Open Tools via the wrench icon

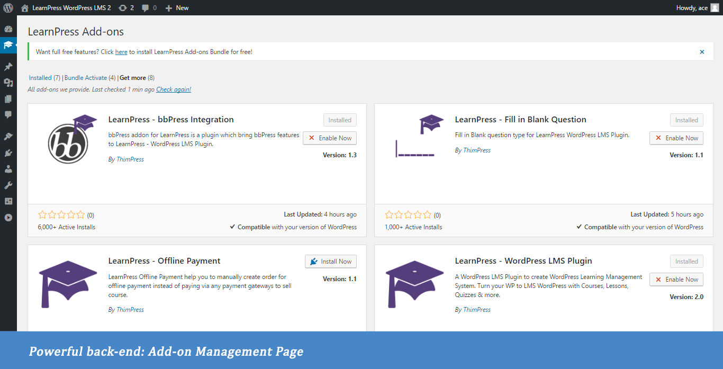point(8,185)
